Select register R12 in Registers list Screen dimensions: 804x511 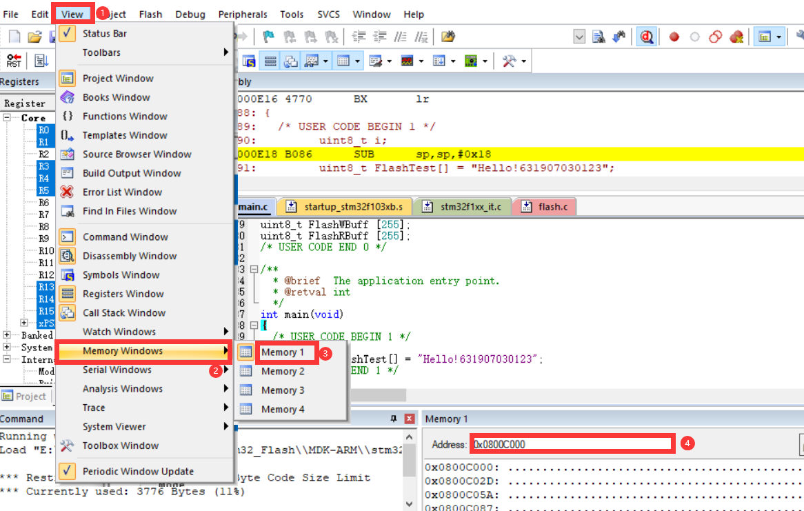(x=46, y=274)
